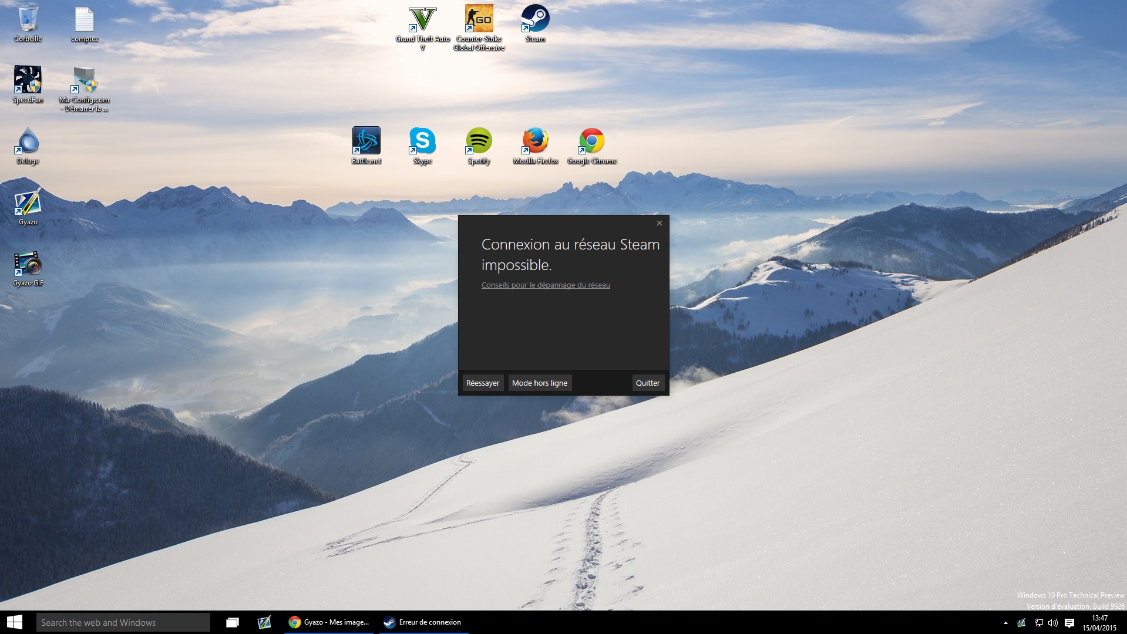Click Réessayer in the Steam dialog
Viewport: 1127px width, 634px height.
pos(483,383)
